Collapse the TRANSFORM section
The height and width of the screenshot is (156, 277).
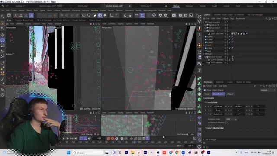[205, 102]
